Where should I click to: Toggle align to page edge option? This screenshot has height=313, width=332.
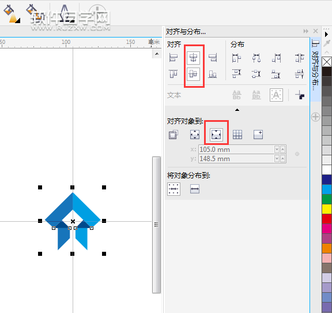tap(195, 135)
